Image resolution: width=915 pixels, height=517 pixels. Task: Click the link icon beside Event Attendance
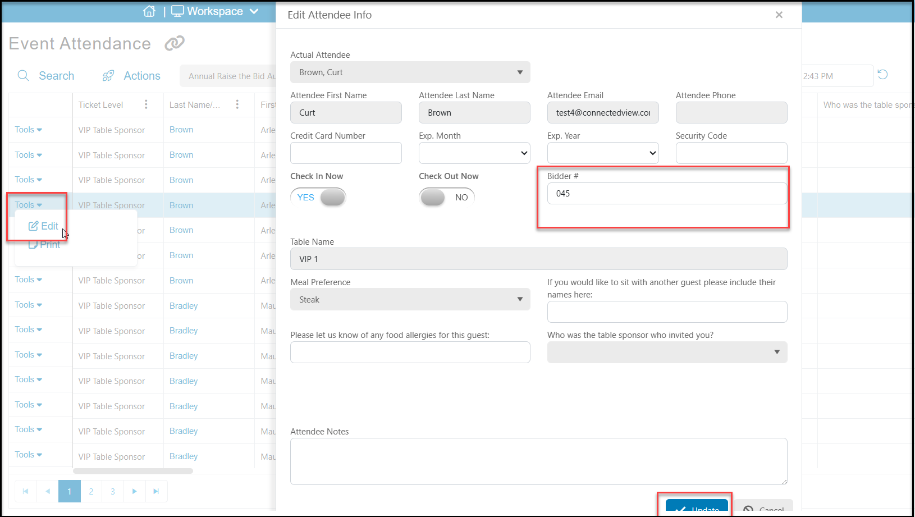[x=175, y=43]
